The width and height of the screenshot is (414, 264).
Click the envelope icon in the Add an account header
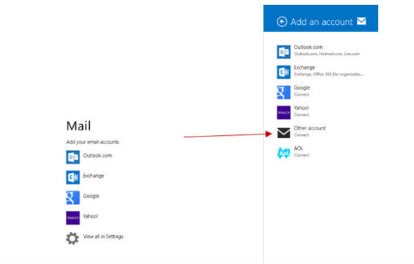click(362, 21)
